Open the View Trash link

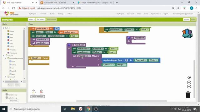pyautogui.click(x=130, y=14)
